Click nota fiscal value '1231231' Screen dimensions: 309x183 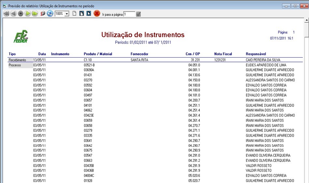220,60
